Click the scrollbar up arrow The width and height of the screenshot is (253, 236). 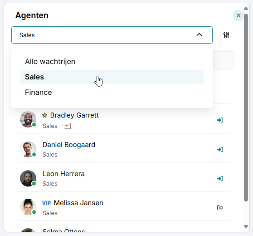point(246,9)
